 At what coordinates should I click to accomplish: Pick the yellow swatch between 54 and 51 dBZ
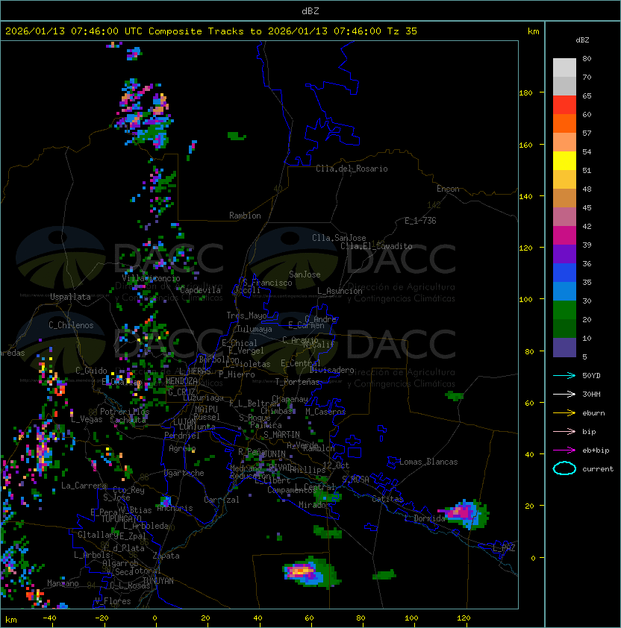[564, 160]
